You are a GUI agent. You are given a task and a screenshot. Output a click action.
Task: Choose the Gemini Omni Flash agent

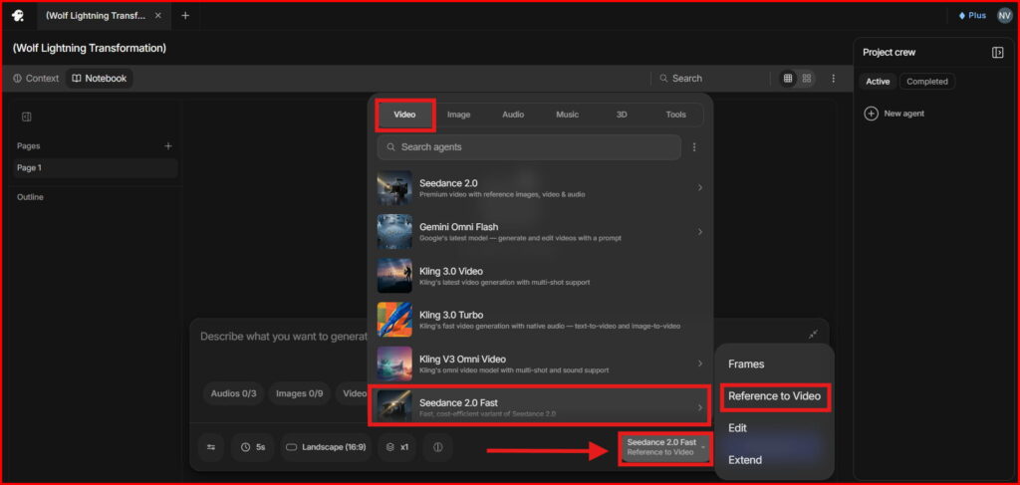pos(541,232)
